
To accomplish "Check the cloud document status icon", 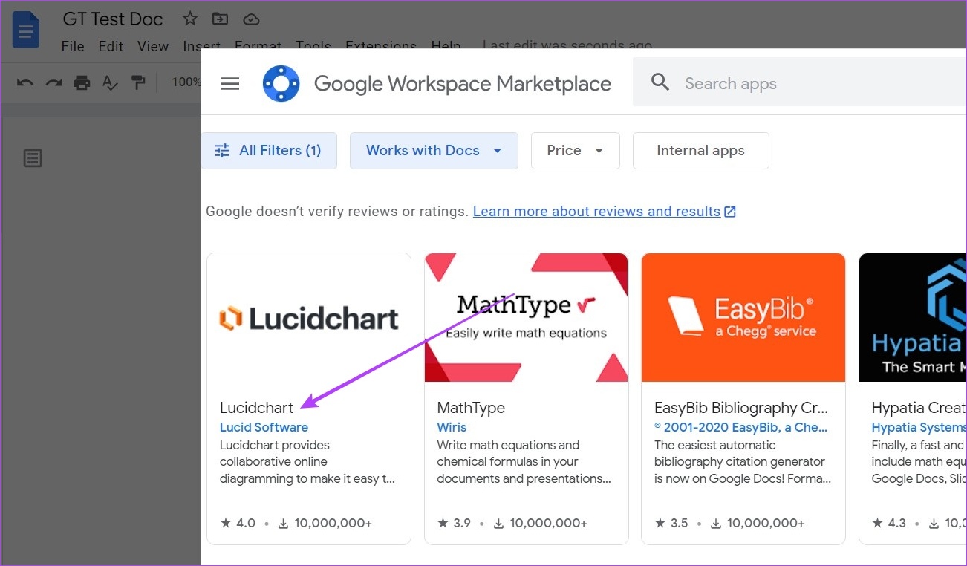I will point(251,19).
